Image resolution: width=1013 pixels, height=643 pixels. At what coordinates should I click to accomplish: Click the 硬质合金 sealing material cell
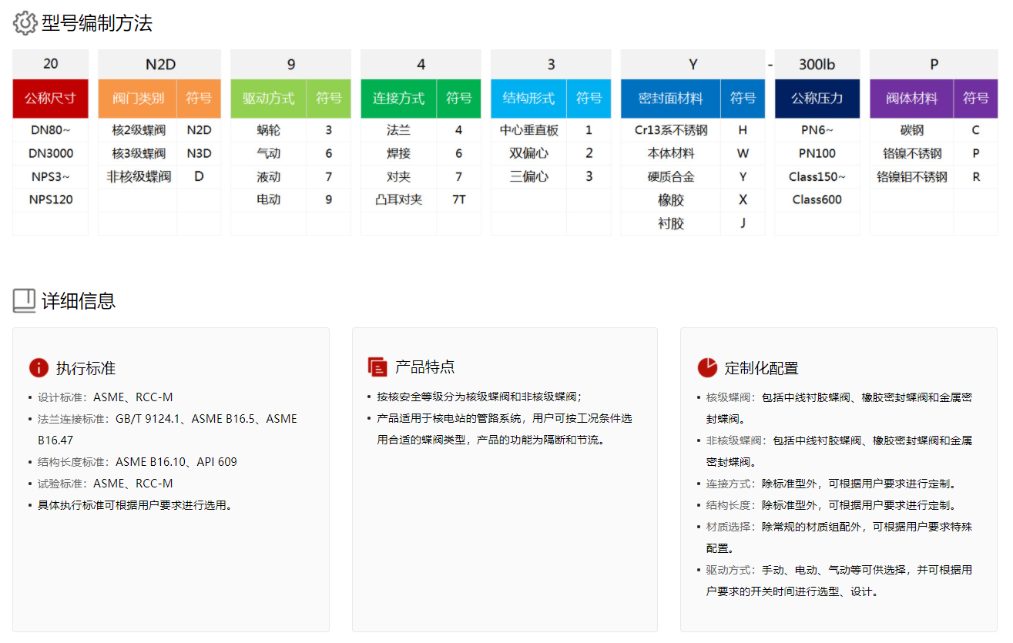click(670, 176)
